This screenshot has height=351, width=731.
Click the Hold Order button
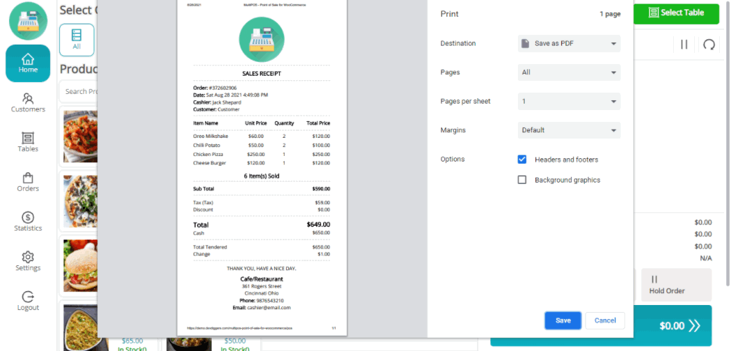pyautogui.click(x=677, y=285)
